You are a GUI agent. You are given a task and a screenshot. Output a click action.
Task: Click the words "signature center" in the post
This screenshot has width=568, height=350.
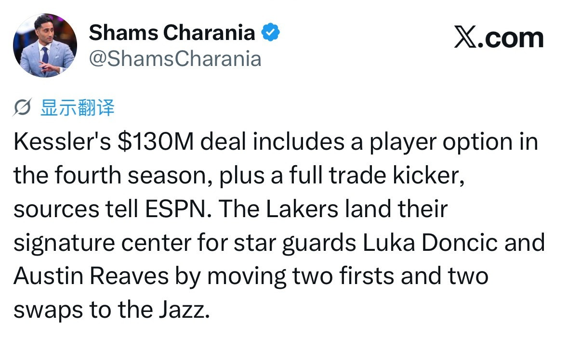click(102, 244)
